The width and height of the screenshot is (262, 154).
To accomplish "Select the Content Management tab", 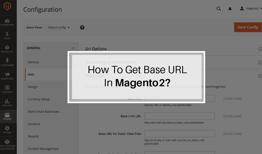I will (x=43, y=149).
